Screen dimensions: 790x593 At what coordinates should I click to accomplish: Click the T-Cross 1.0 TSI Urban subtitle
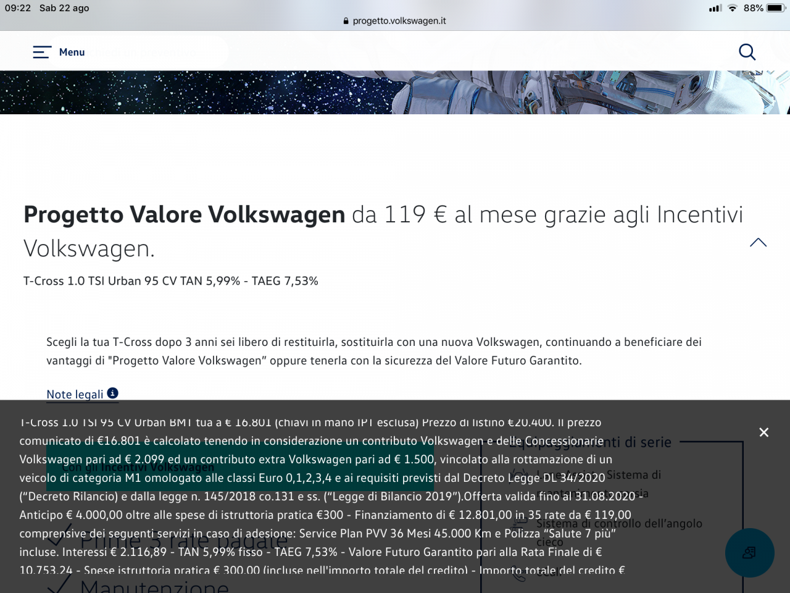point(170,281)
